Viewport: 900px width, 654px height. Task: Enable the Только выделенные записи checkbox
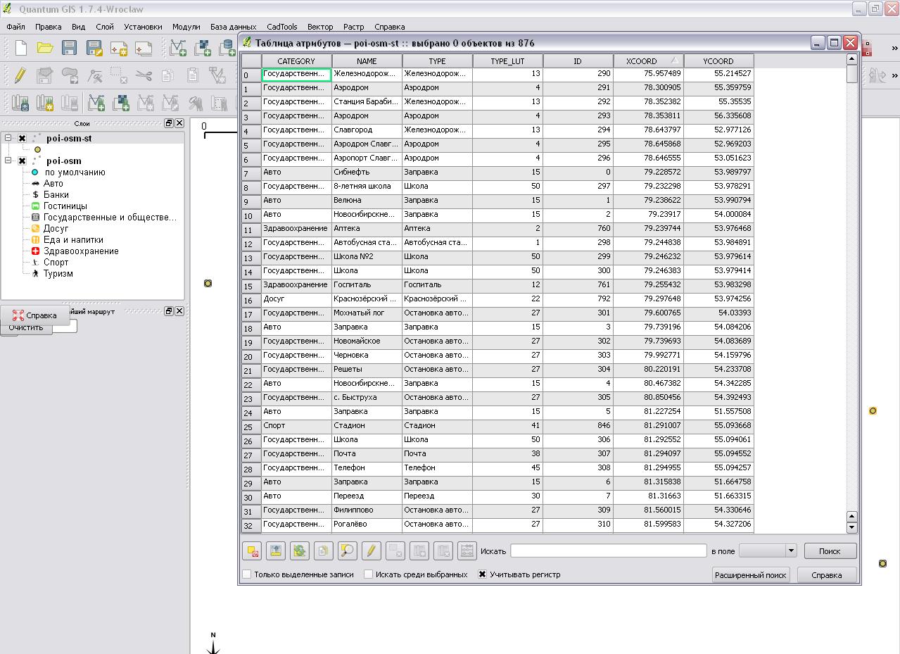click(x=247, y=574)
